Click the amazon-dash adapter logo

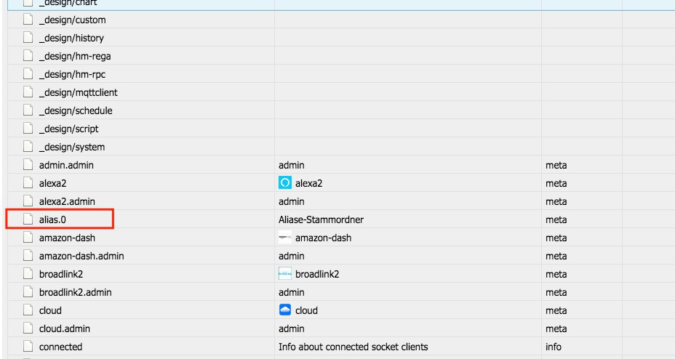(285, 238)
